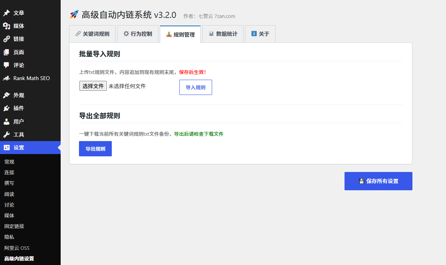Click the red 保存后生效! text

193,72
